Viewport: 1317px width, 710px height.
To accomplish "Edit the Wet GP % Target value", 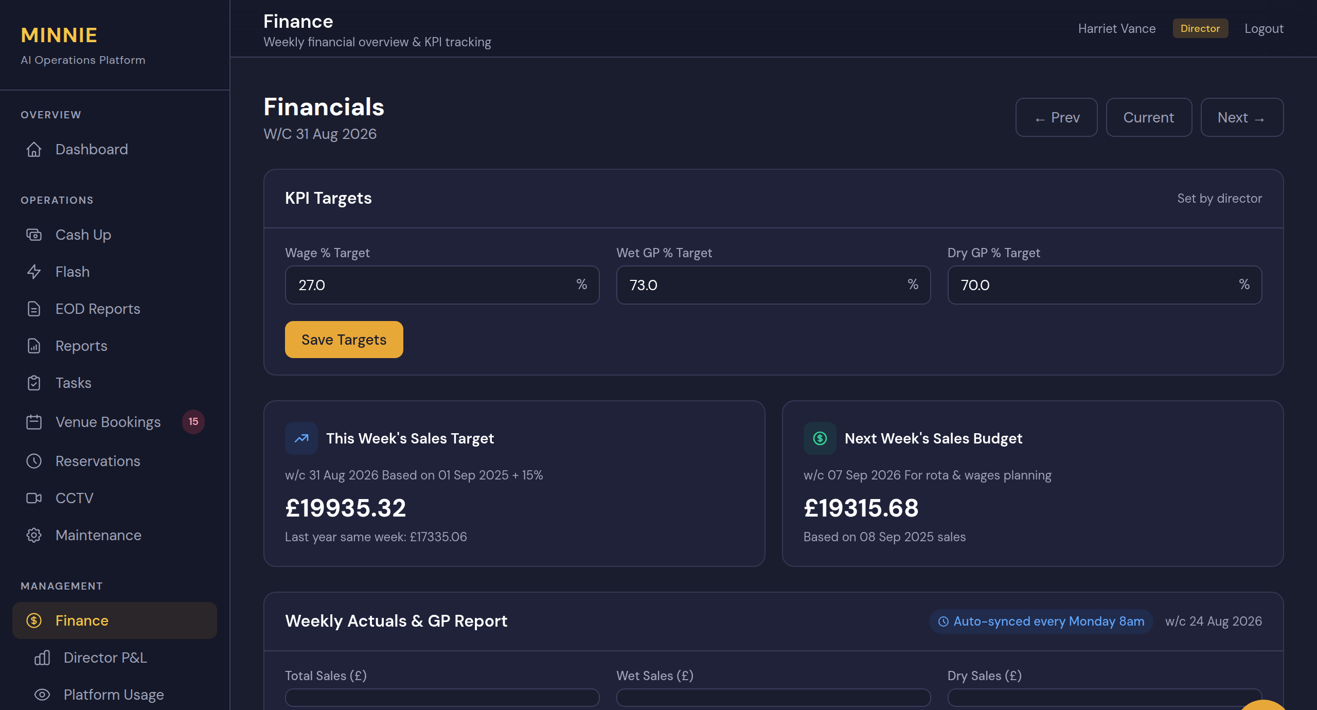I will pyautogui.click(x=774, y=285).
